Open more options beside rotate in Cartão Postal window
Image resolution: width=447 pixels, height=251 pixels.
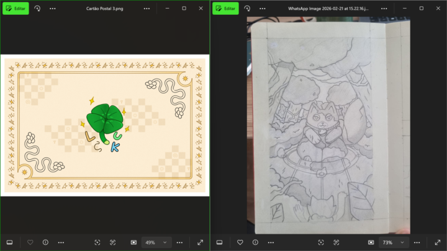(52, 9)
